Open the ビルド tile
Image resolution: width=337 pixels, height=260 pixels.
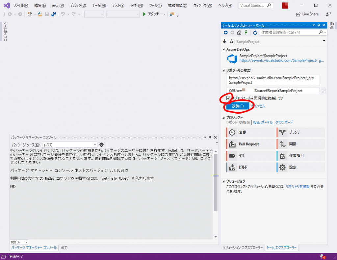point(250,167)
